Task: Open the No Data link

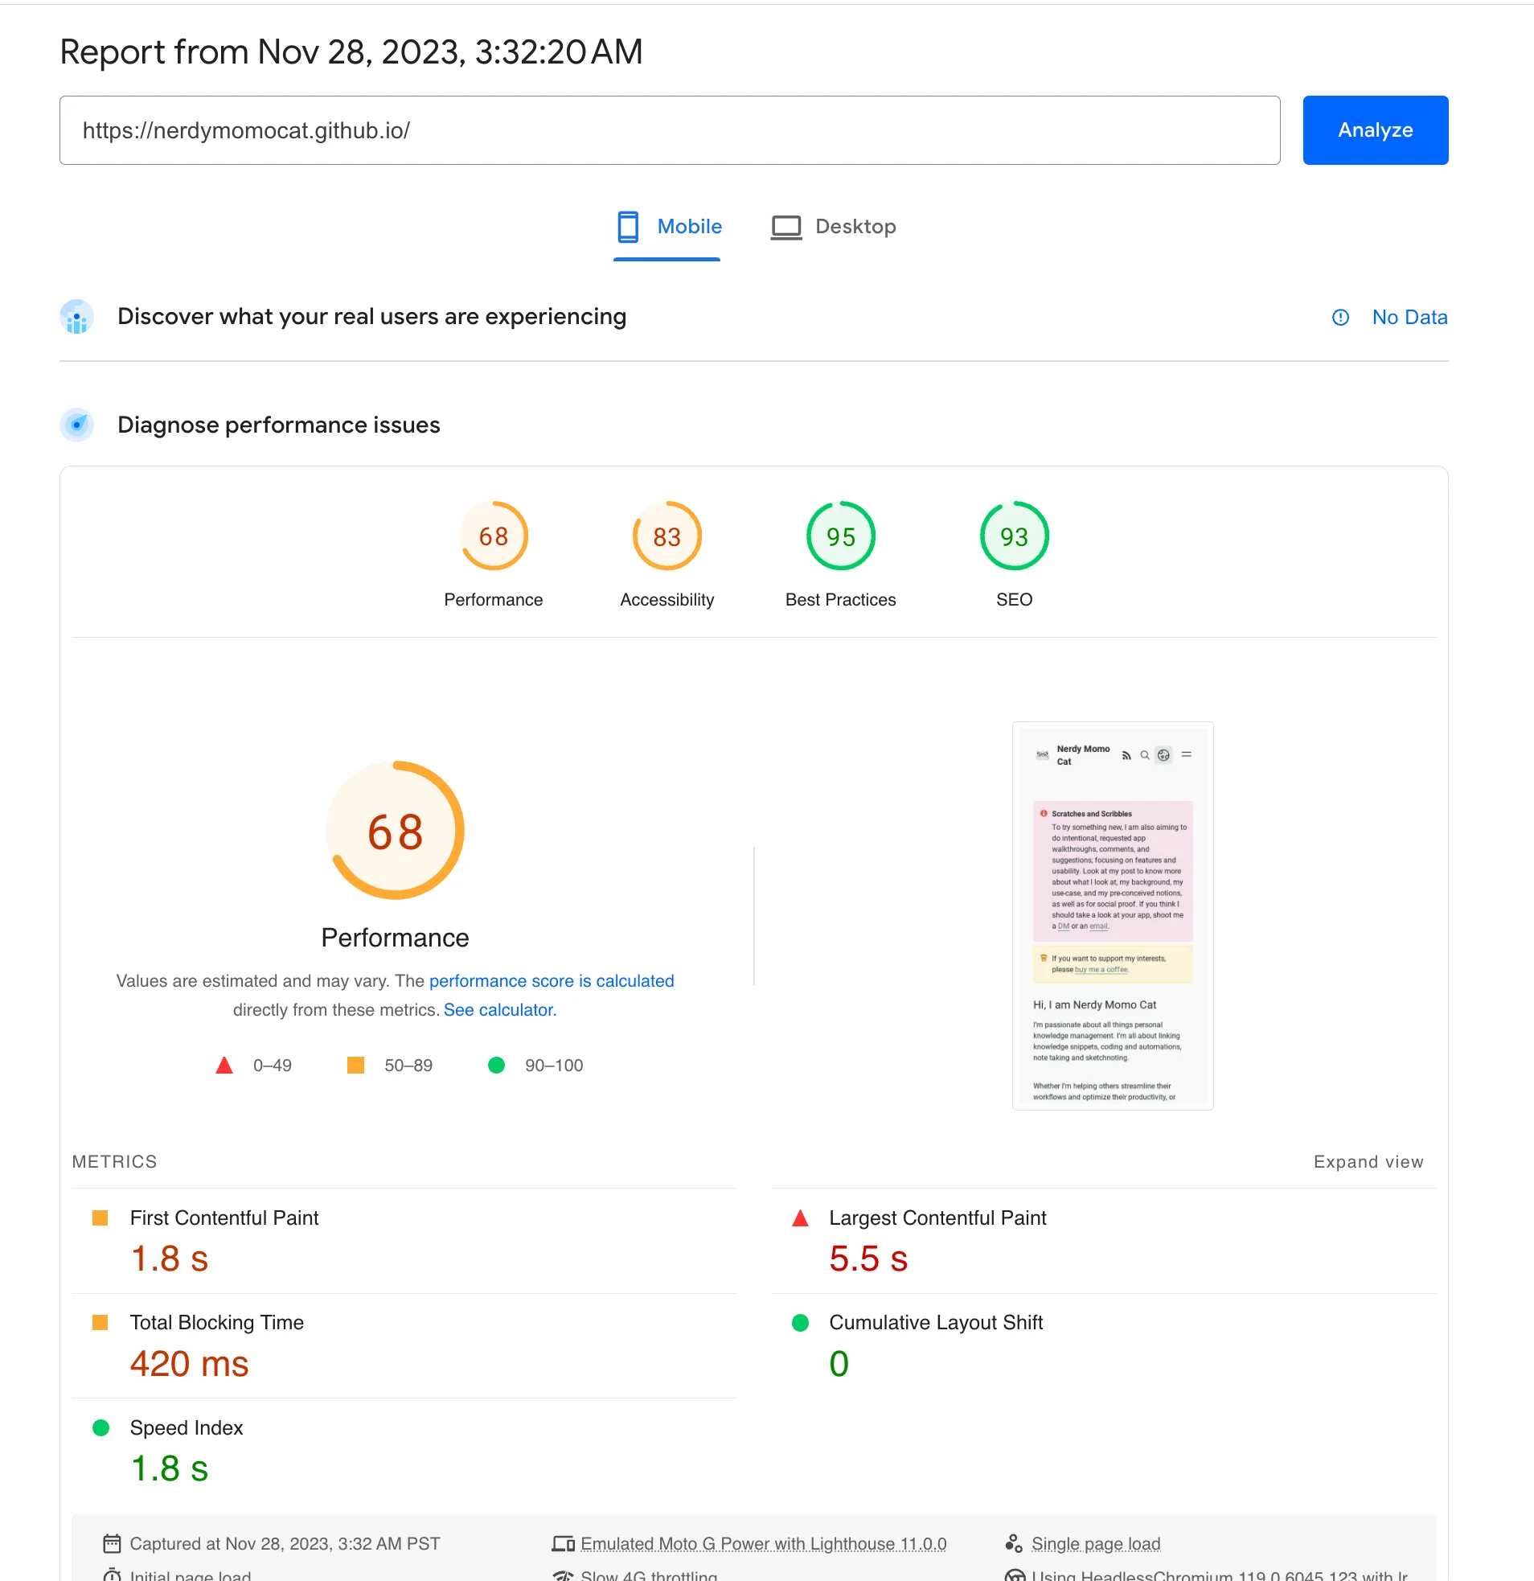Action: click(x=1409, y=317)
